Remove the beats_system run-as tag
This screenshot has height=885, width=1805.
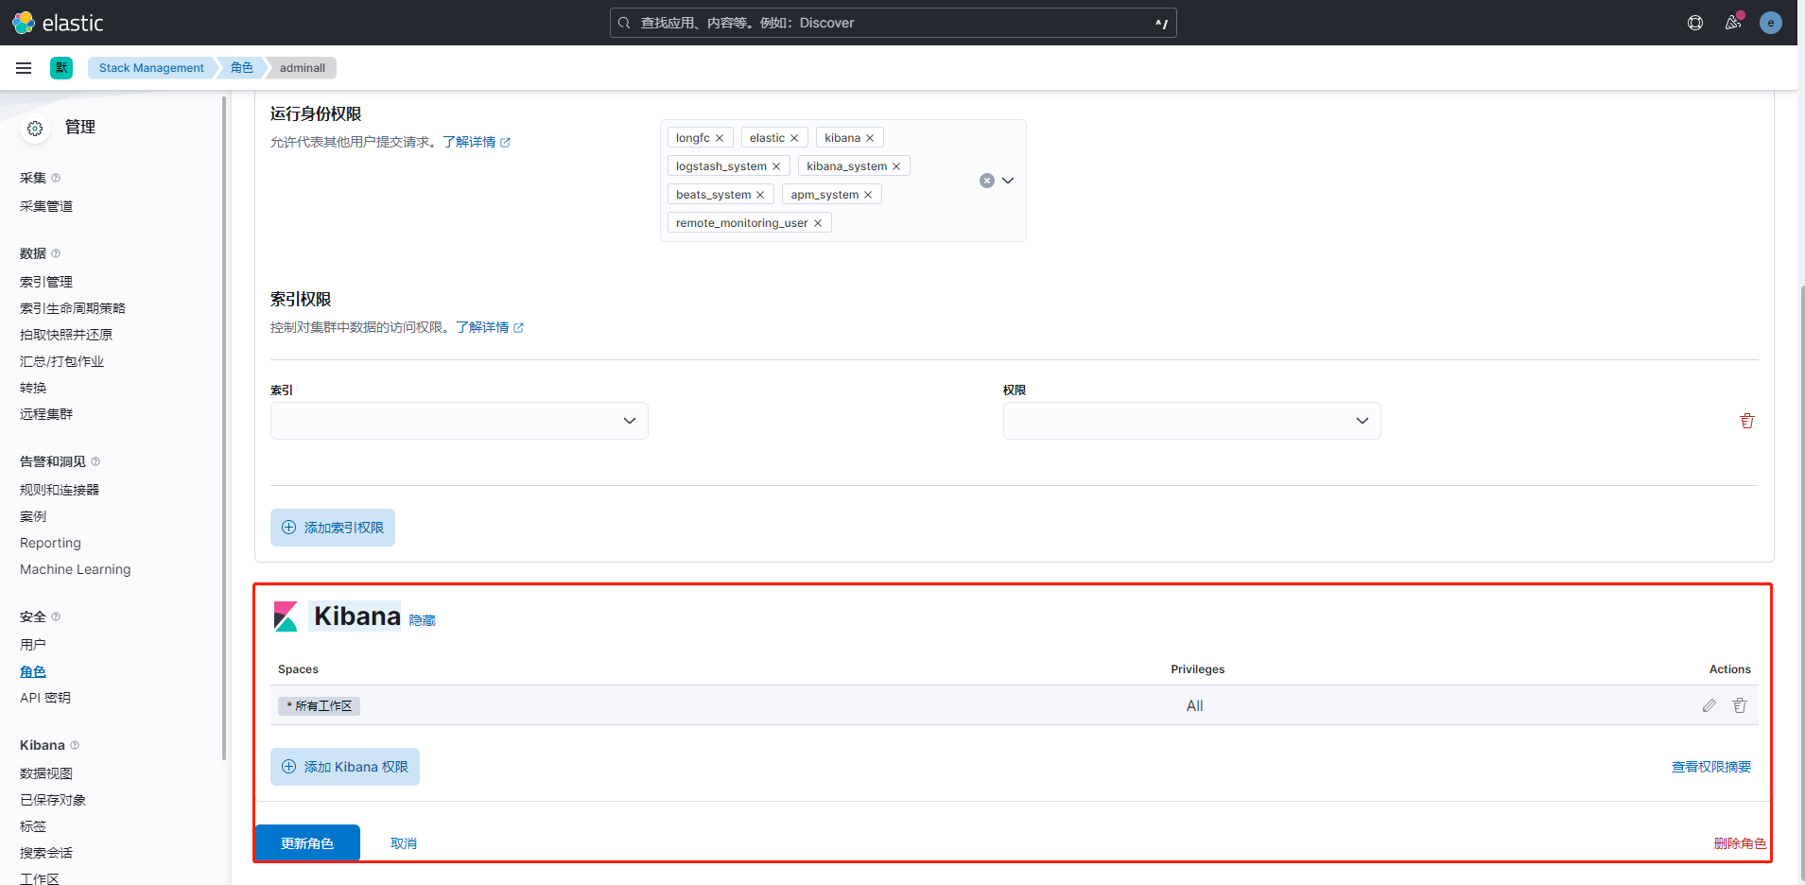tap(760, 195)
